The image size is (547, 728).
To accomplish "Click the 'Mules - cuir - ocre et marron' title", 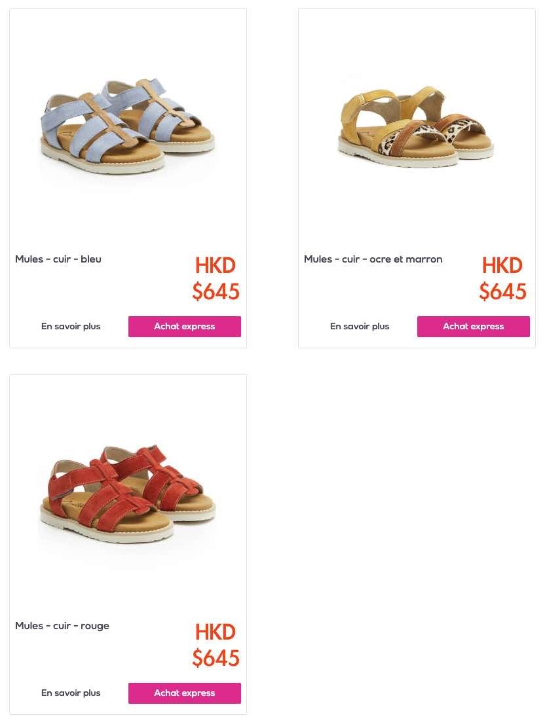I will pos(373,259).
